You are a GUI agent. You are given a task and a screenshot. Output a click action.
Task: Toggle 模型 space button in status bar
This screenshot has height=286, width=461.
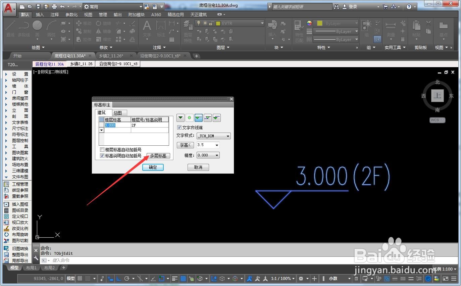coord(71,279)
